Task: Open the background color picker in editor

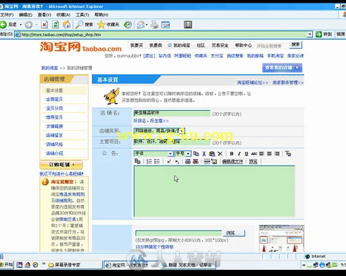Action: (x=137, y=161)
